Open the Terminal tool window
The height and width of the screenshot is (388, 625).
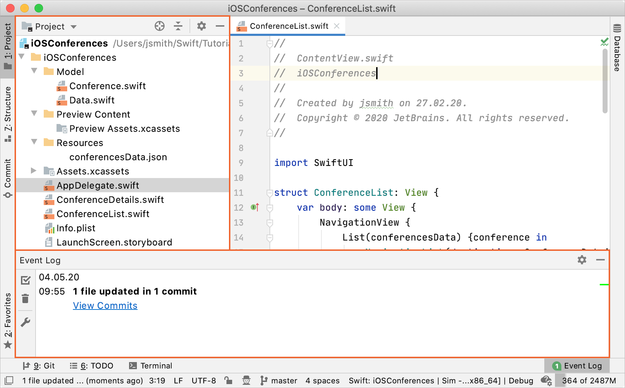click(x=150, y=366)
